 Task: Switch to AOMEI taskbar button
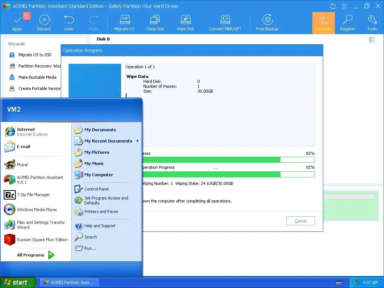(x=69, y=282)
